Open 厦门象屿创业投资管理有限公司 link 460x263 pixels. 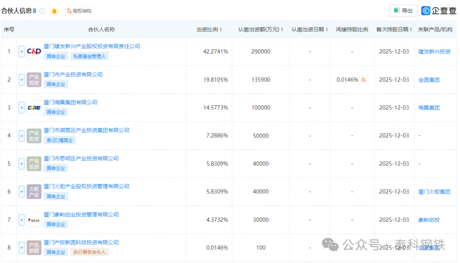pos(81,215)
